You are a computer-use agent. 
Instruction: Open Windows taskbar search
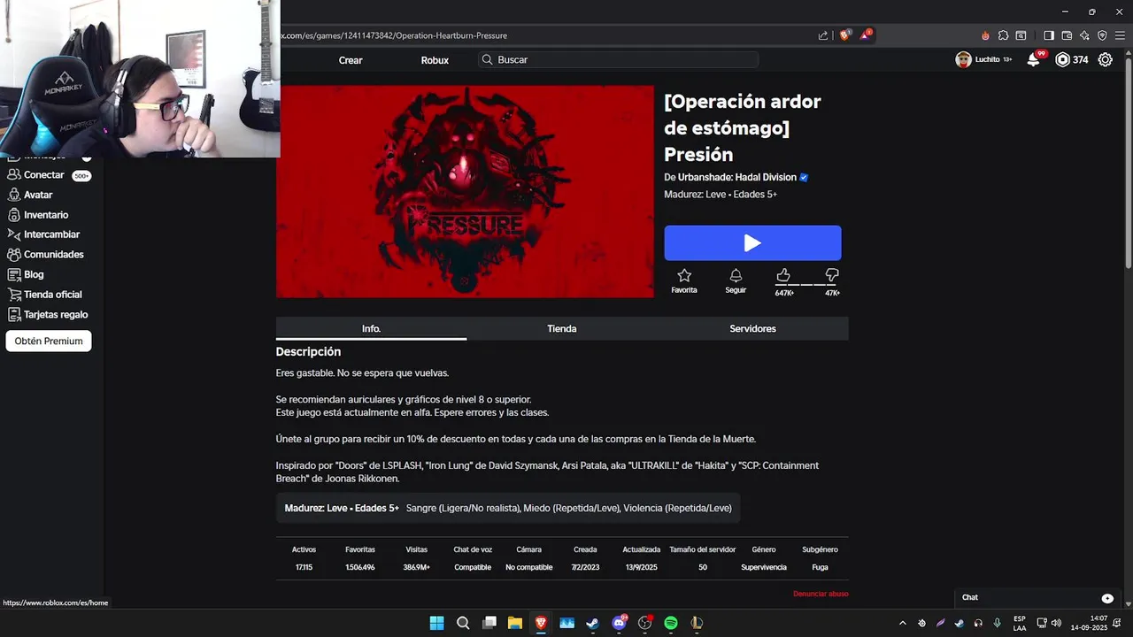coord(463,623)
